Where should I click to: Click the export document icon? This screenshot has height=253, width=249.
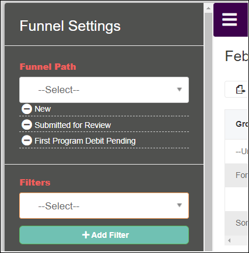coord(240,90)
